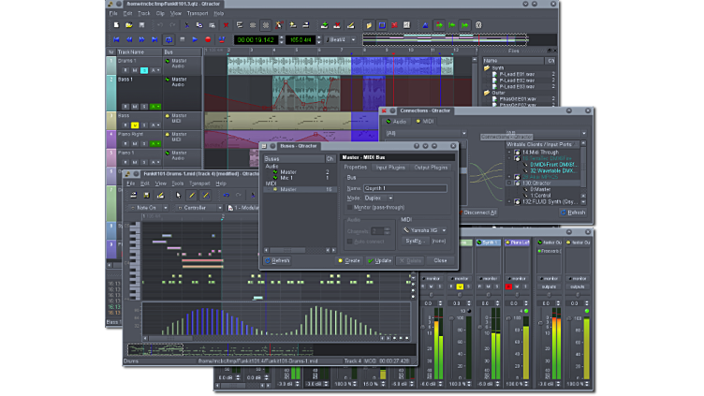Click the Refresh button in Connections window
The image size is (704, 396).
(x=574, y=213)
